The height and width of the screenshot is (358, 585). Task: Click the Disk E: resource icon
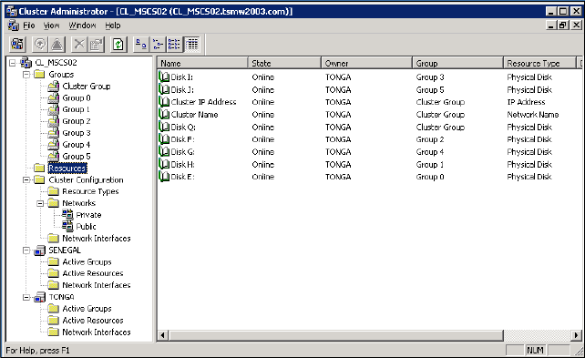click(x=164, y=177)
